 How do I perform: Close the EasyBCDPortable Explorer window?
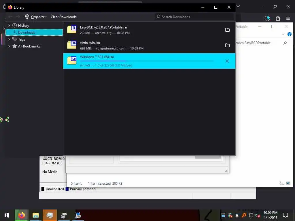pos(286,26)
